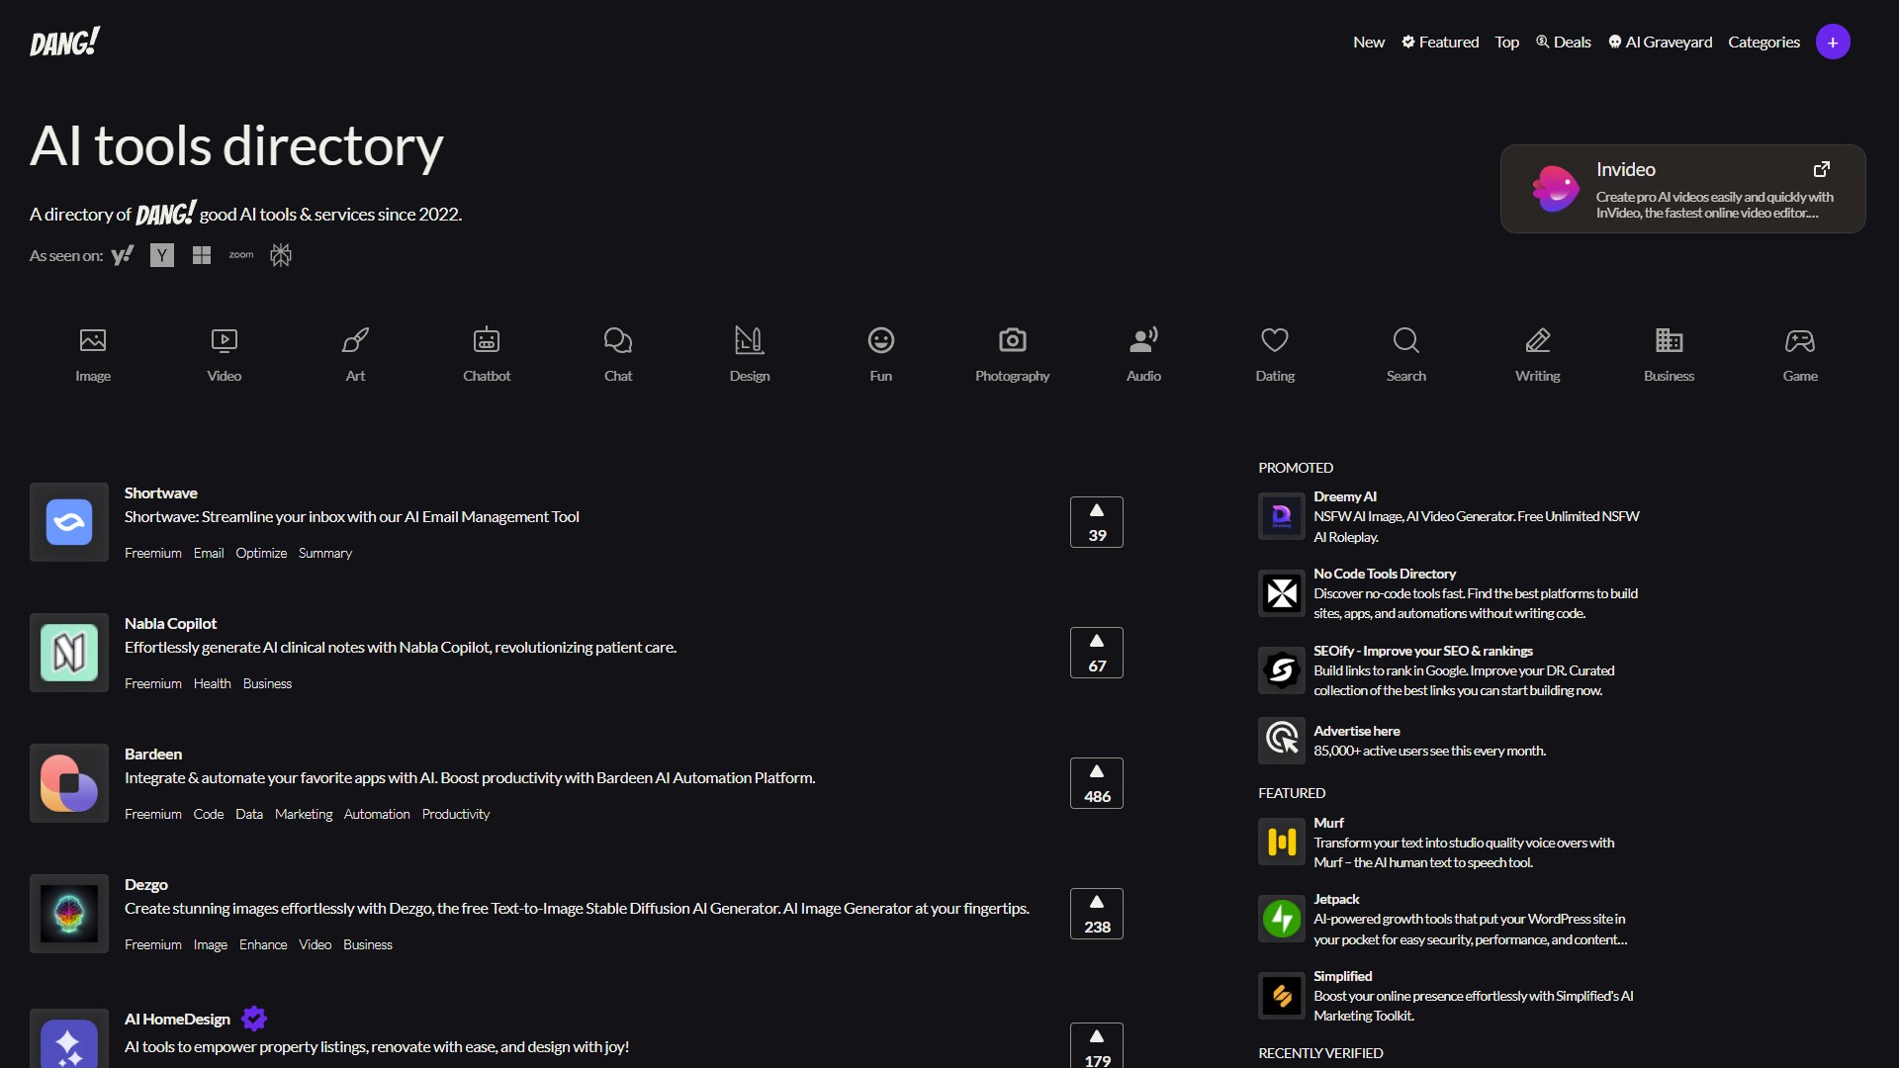This screenshot has height=1068, width=1899.
Task: Click the Summary tag under Shortwave
Action: pos(325,553)
